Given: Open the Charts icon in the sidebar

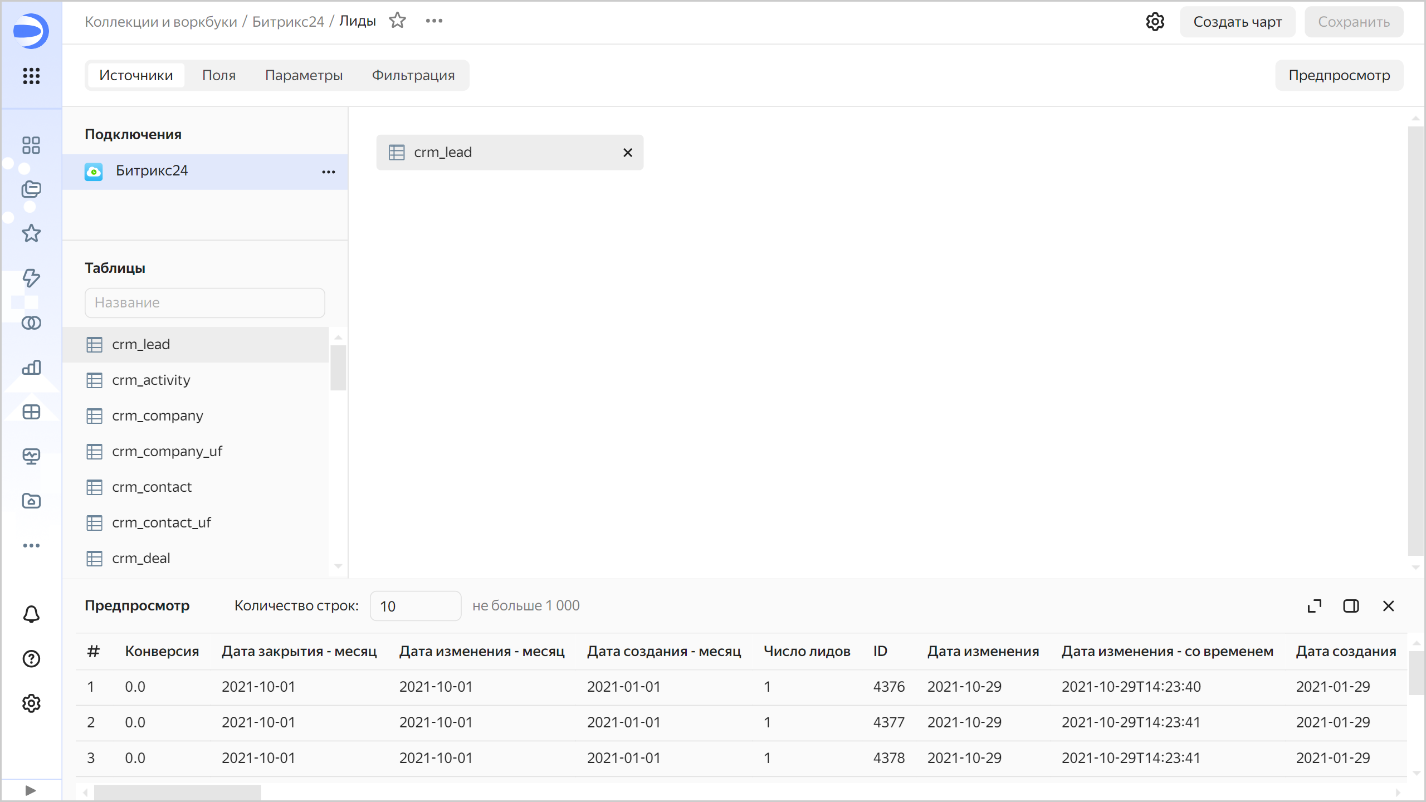Looking at the screenshot, I should [x=31, y=367].
